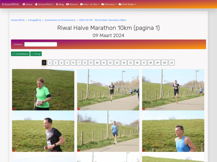Open the HAM Radio dropdown menu
Viewport: 217px width, 162px height.
pos(127,4)
